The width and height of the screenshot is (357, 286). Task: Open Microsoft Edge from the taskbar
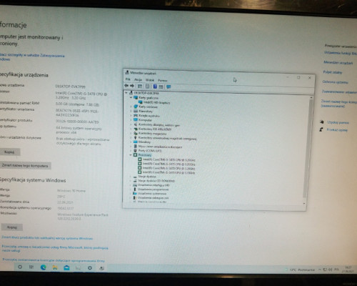coord(44,267)
